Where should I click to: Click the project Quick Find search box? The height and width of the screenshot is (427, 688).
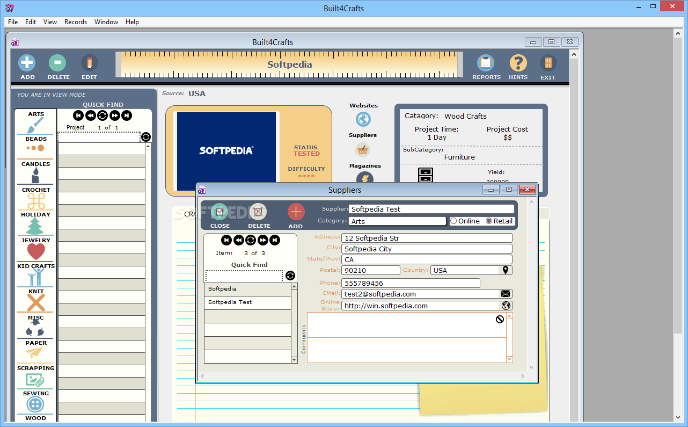(x=99, y=137)
